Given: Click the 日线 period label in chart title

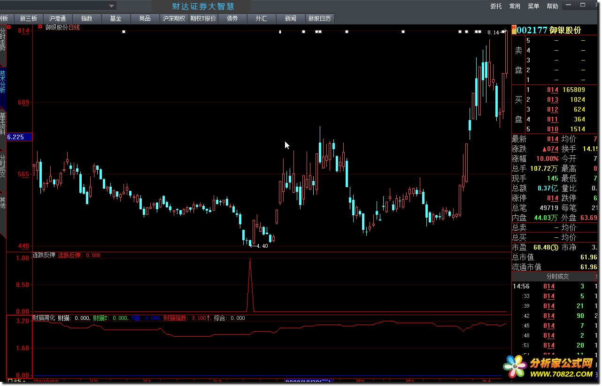Looking at the screenshot, I should 74,28.
